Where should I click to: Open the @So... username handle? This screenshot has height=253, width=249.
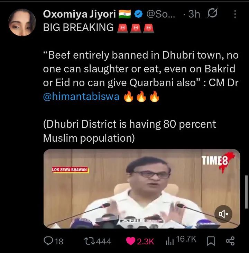click(x=161, y=14)
